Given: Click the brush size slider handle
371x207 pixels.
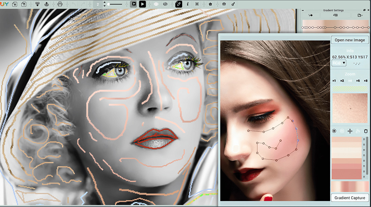Looking at the screenshot, I should pos(109,4).
